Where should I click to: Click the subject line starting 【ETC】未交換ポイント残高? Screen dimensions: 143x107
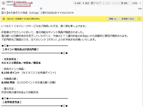point(37,13)
